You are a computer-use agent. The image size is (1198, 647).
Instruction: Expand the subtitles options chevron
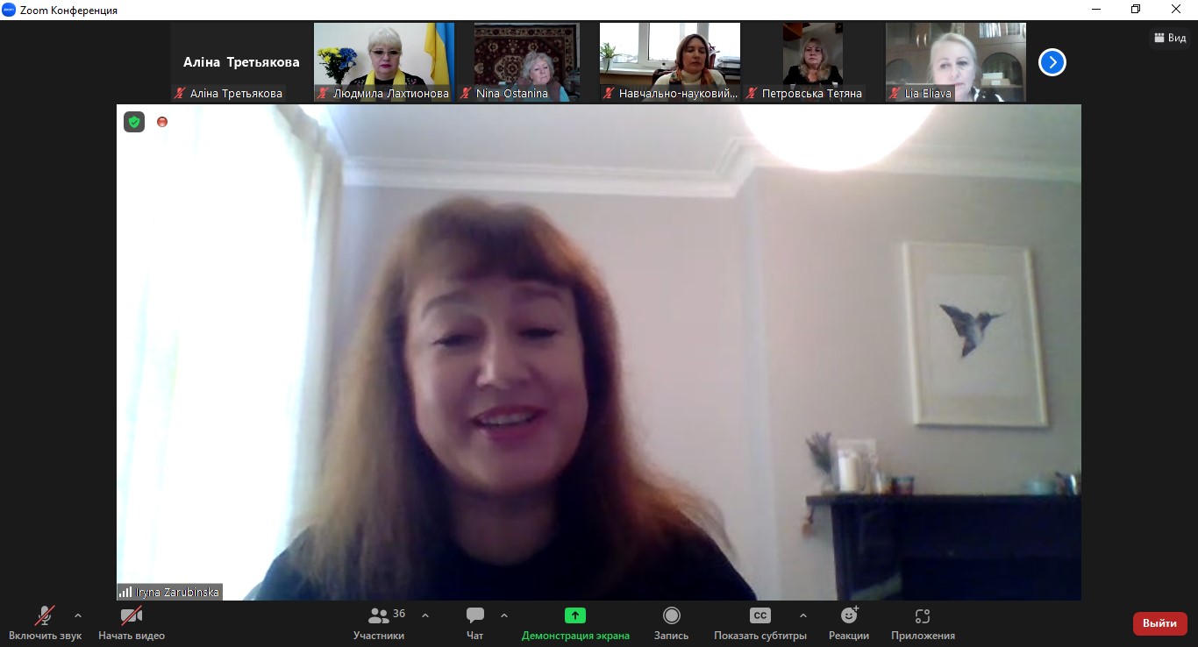coord(802,615)
